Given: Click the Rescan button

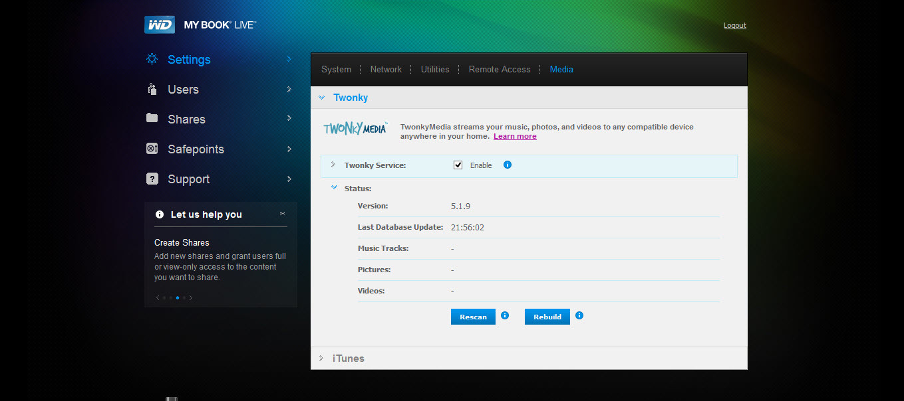Looking at the screenshot, I should [x=473, y=317].
